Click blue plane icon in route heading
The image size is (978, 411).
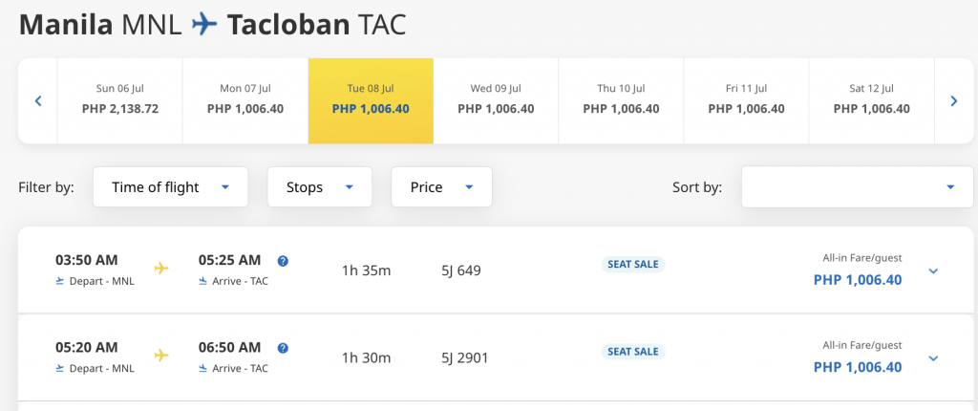[204, 25]
